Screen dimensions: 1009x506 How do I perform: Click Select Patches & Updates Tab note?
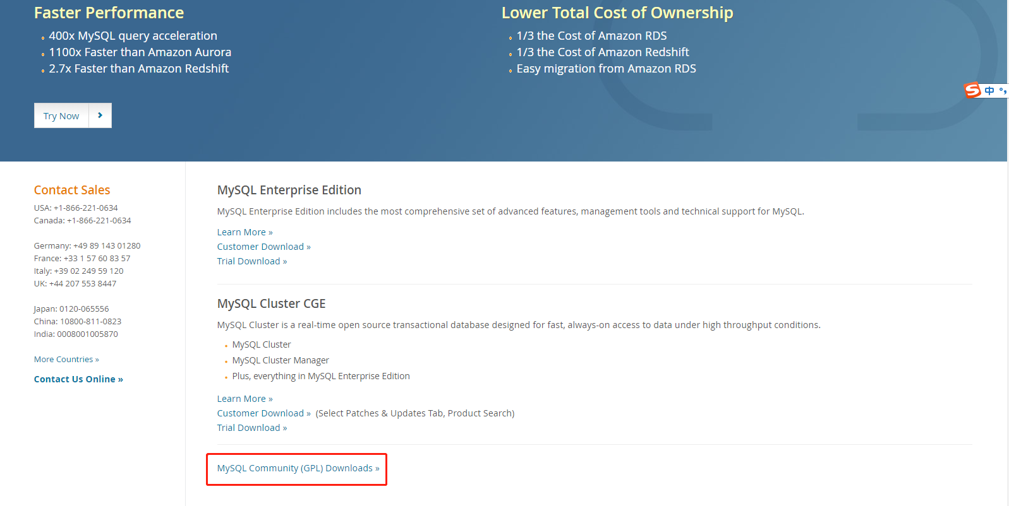[x=415, y=413]
